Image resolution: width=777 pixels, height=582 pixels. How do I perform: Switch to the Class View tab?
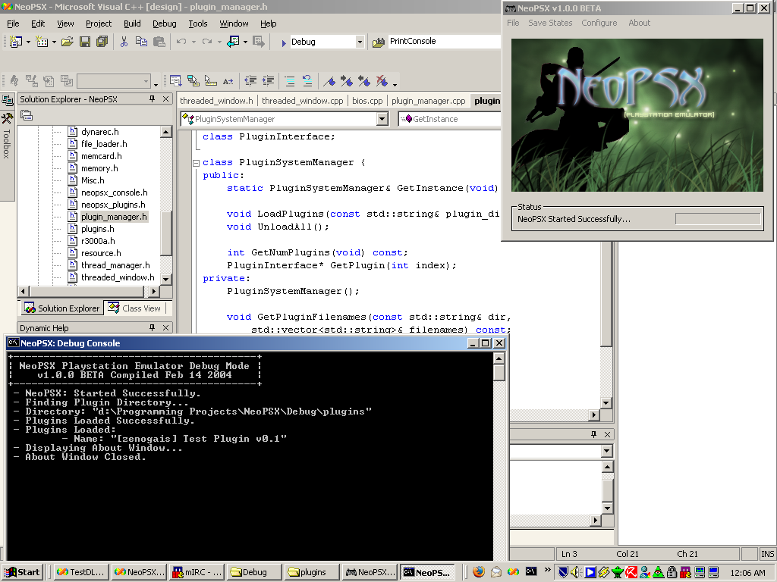click(135, 308)
